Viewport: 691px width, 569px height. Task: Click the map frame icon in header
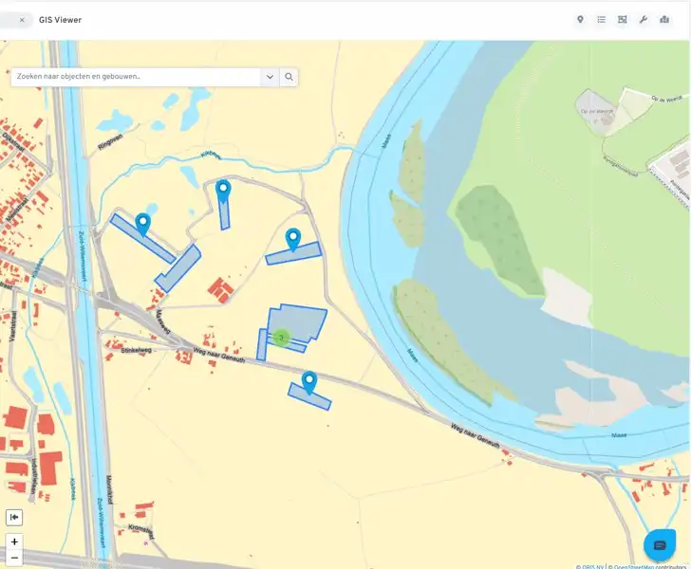(622, 19)
